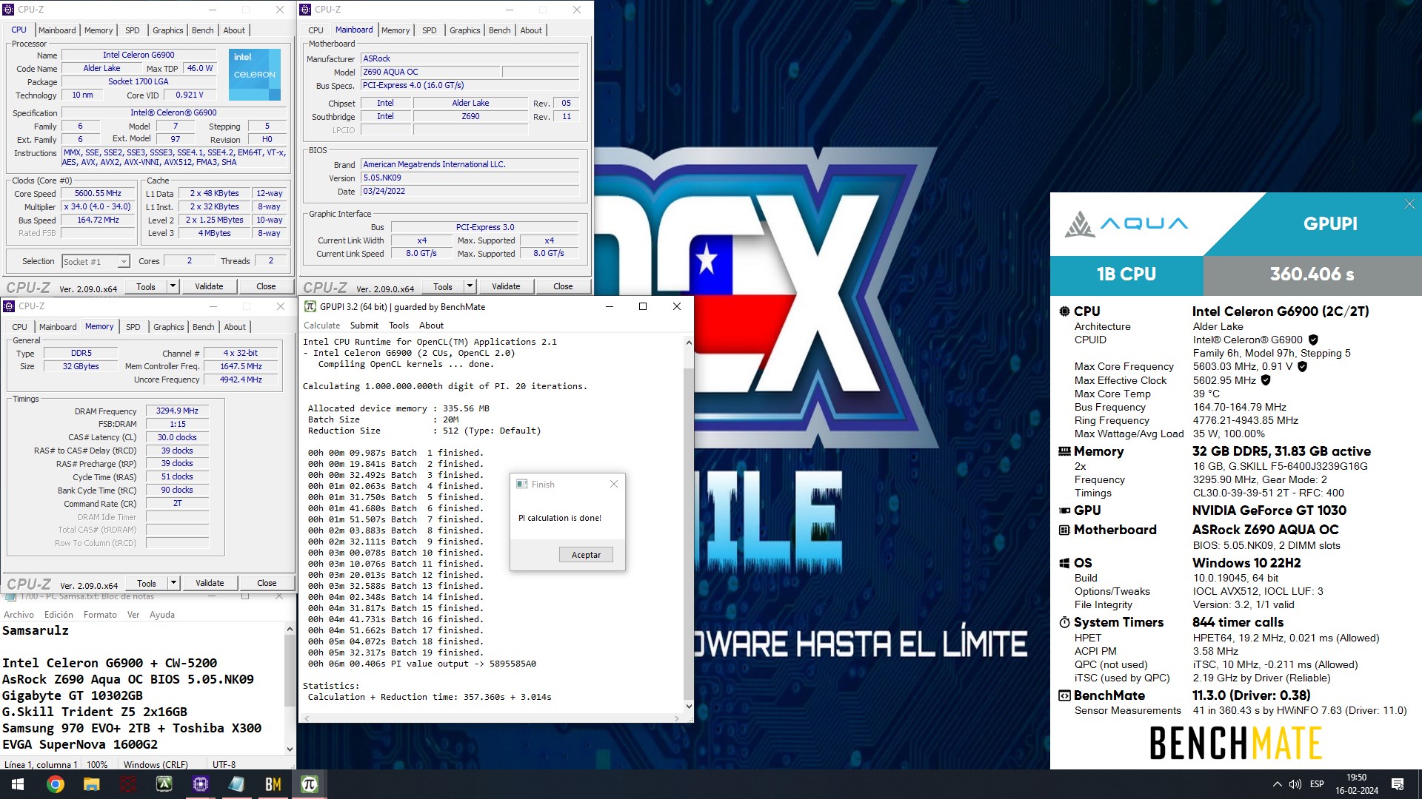Image resolution: width=1422 pixels, height=799 pixels.
Task: Open the notification center icon
Action: tap(1398, 784)
